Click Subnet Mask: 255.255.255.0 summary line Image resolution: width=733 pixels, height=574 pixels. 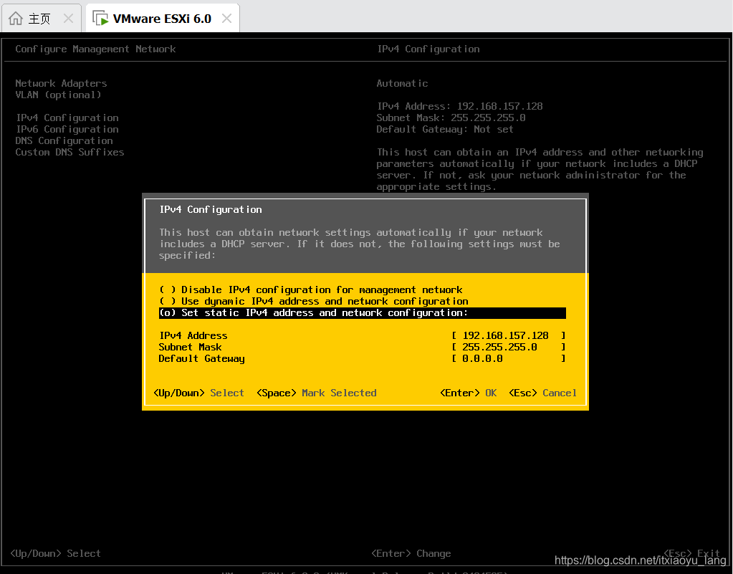pyautogui.click(x=451, y=118)
